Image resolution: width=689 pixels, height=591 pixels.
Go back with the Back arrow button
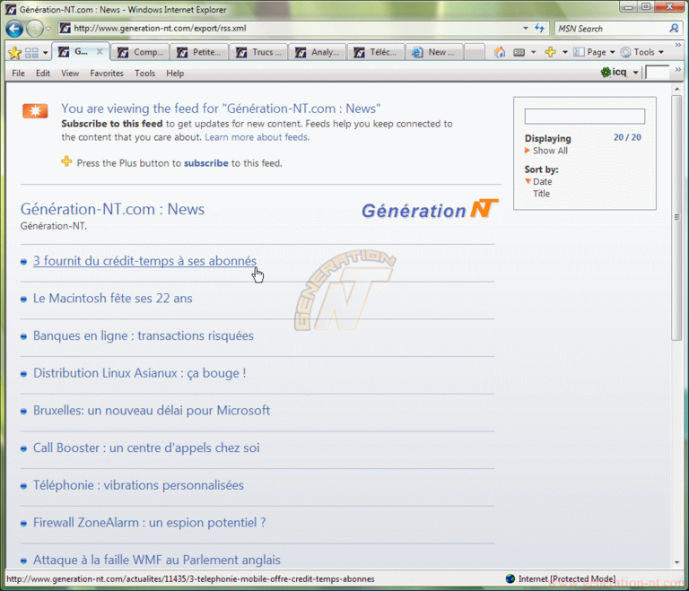click(x=14, y=29)
